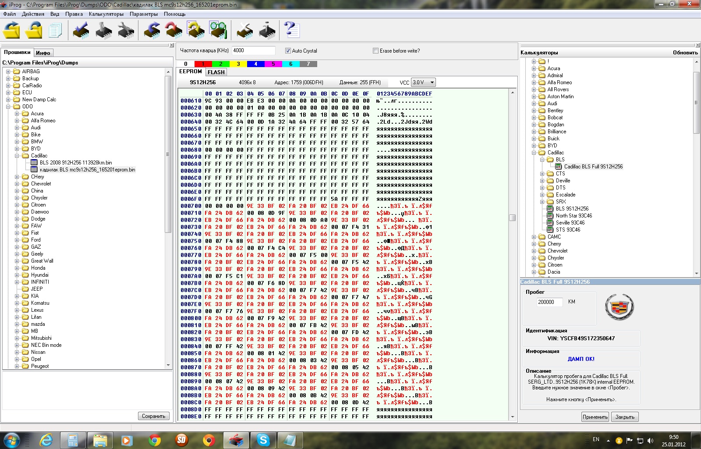Viewport: 701px width, 449px height.
Task: Select the green color 2 swatch
Action: point(221,64)
